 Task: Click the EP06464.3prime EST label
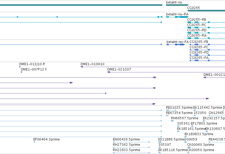click(x=46, y=140)
